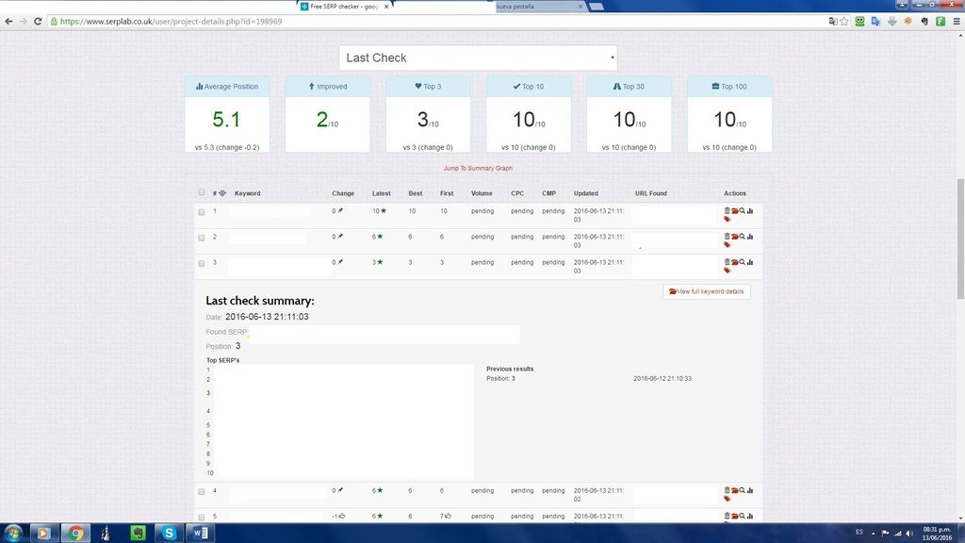Viewport: 965px width, 543px height.
Task: Open the Chrome hamburger menu
Action: [957, 22]
